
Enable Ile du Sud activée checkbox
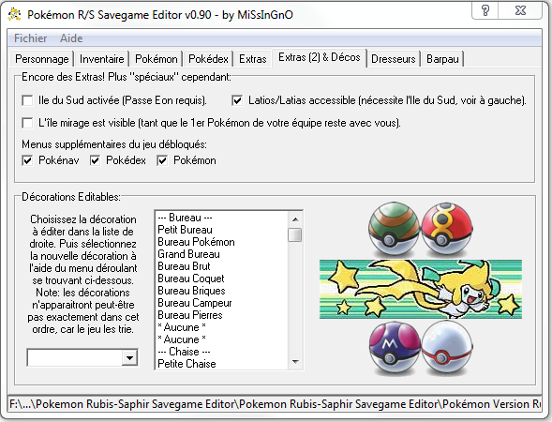tap(27, 100)
